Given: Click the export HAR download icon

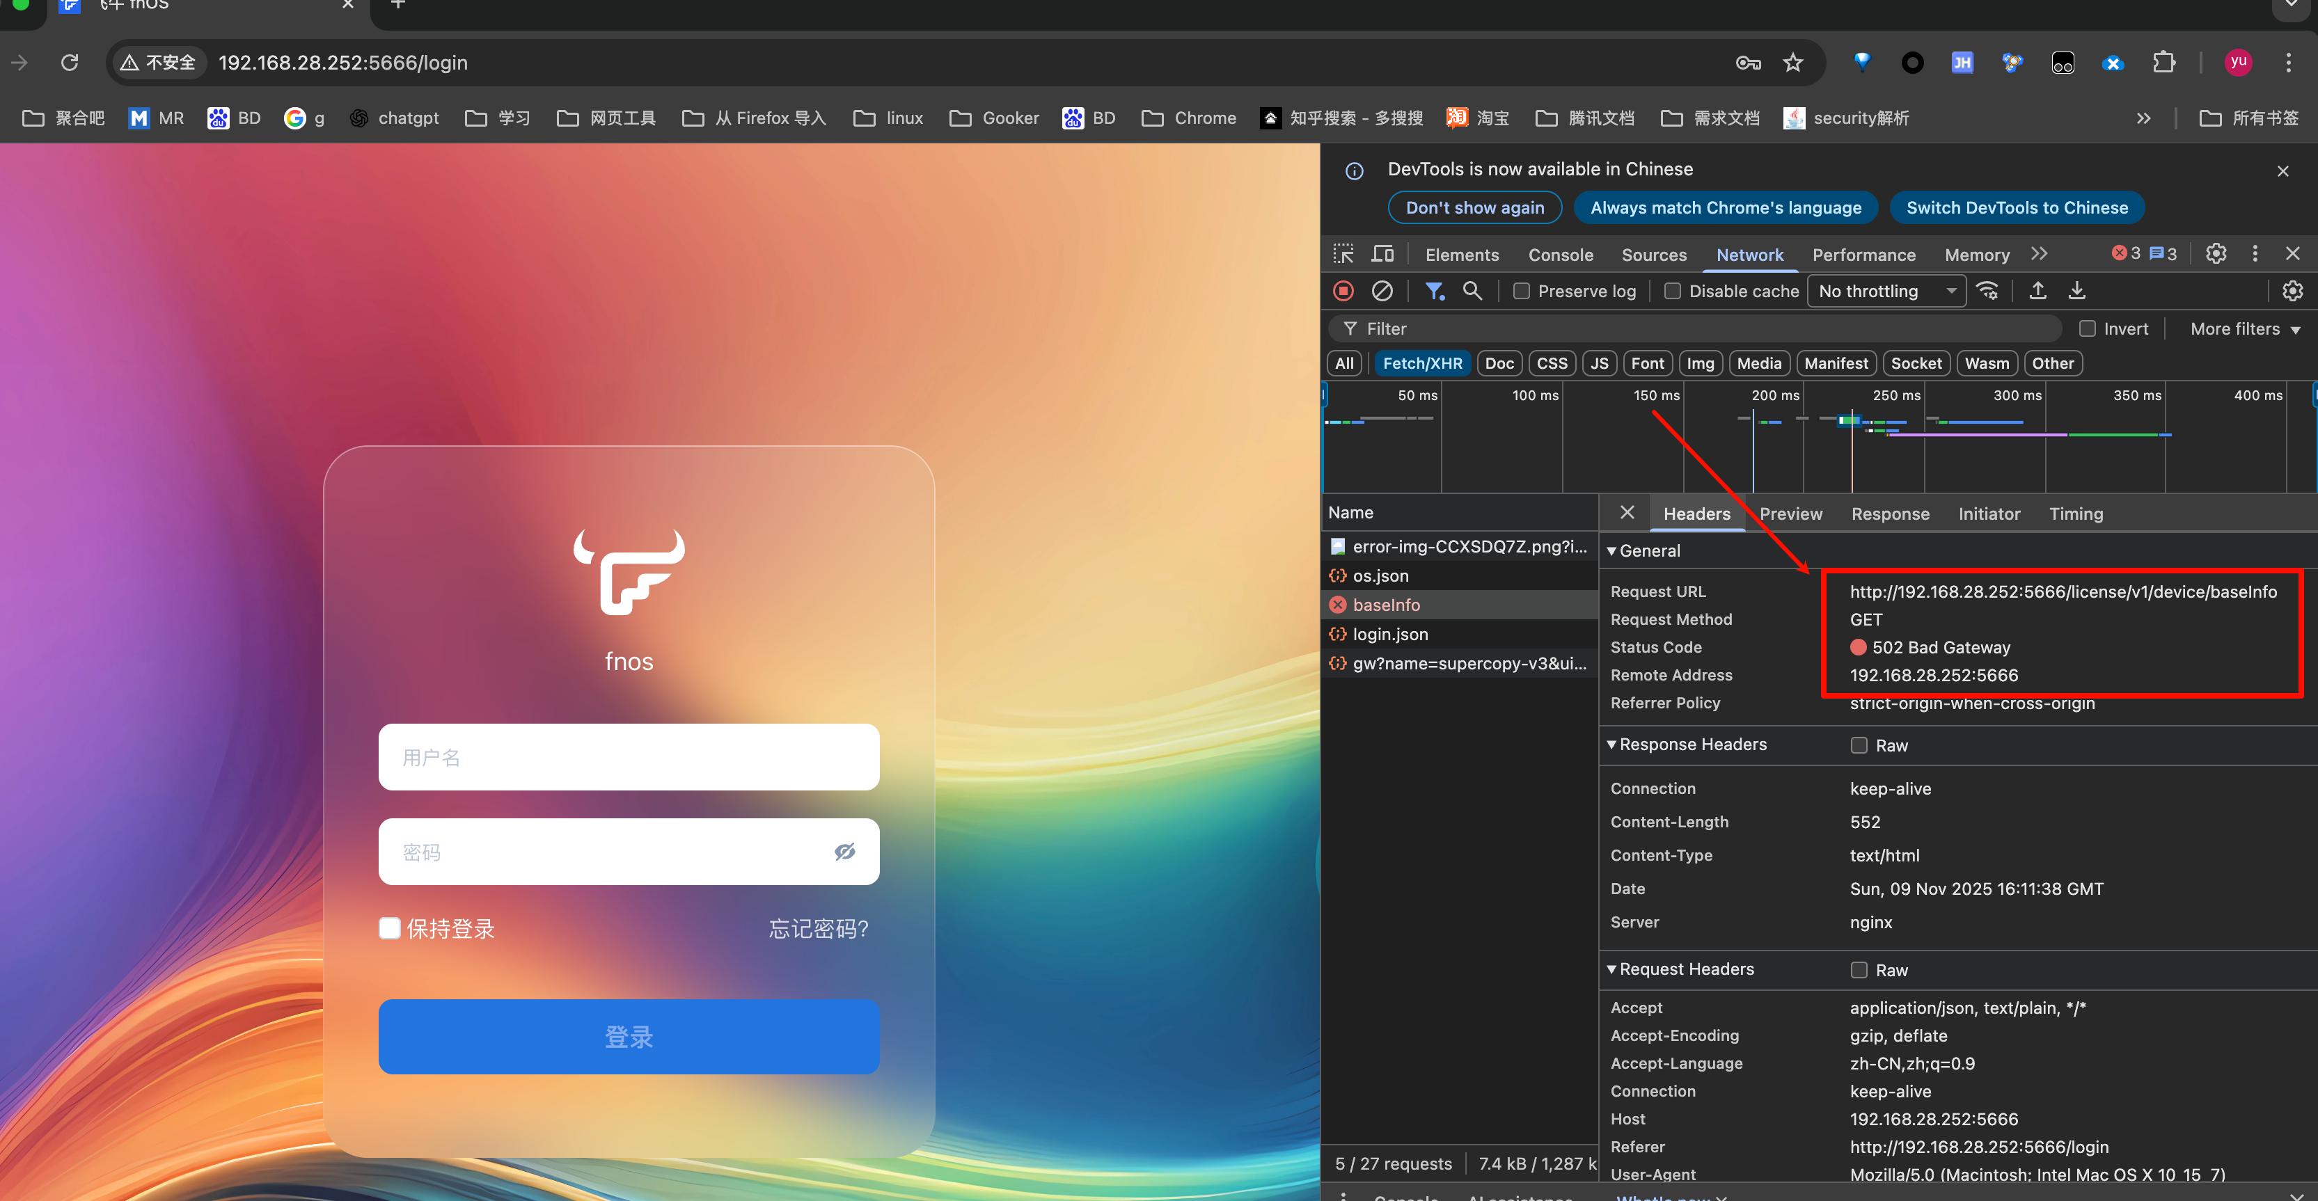Looking at the screenshot, I should click(x=2077, y=291).
